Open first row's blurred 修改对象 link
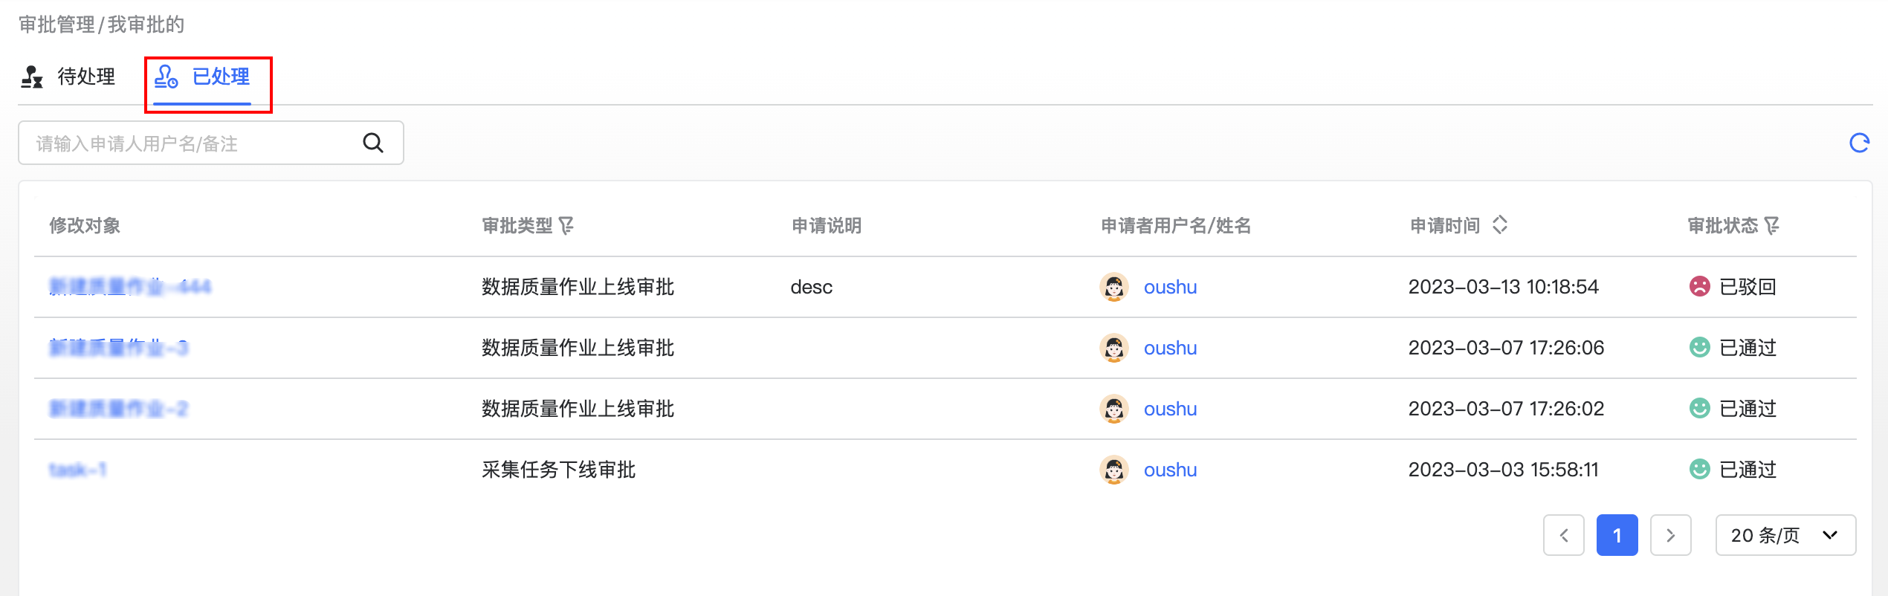 tap(130, 287)
